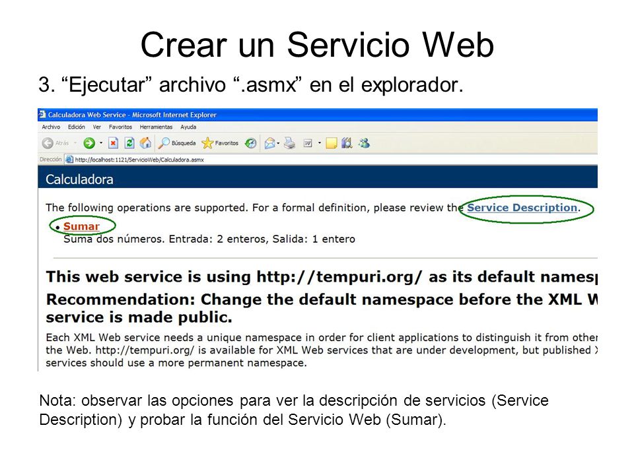Go to the Home page icon
This screenshot has height=475, width=634.
[145, 143]
